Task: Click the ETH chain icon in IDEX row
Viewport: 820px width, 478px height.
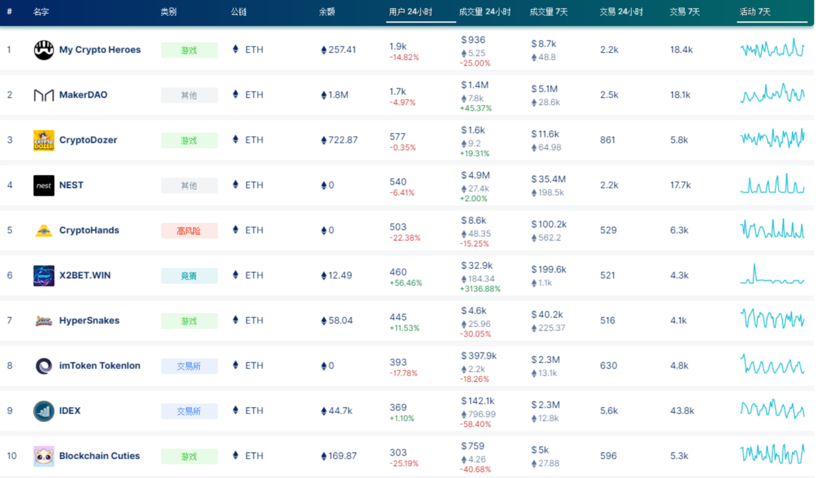Action: [235, 410]
